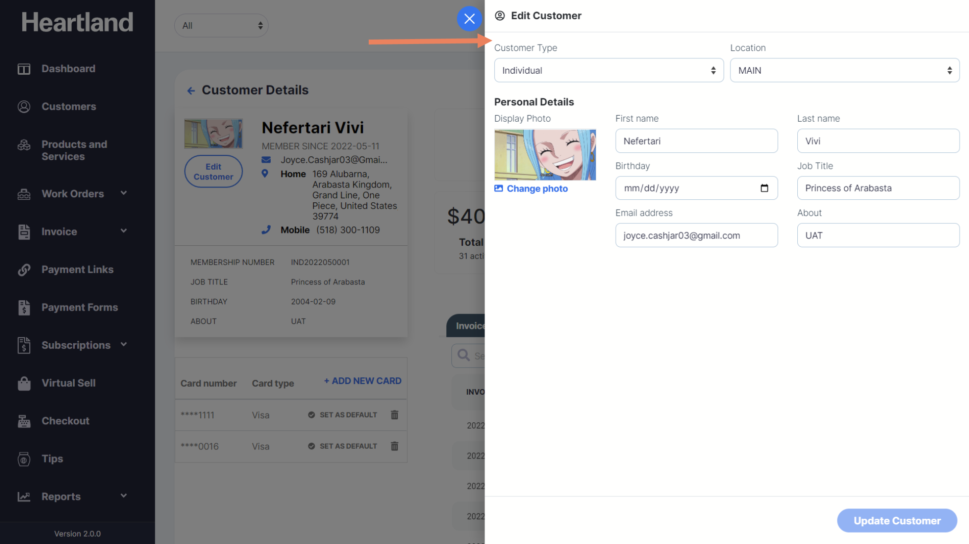
Task: Set card ending 1111 as default
Action: click(x=342, y=415)
